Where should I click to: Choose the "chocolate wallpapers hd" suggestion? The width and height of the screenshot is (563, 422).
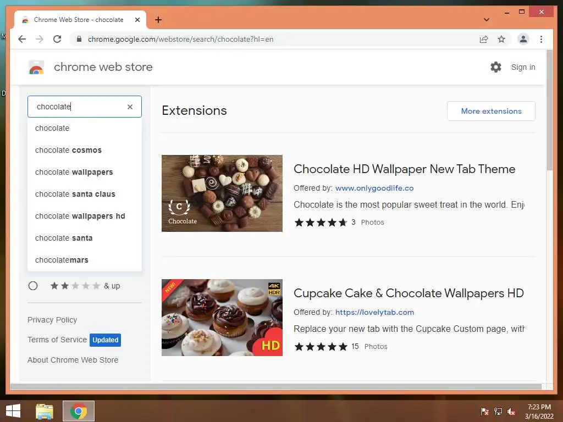tap(85, 216)
